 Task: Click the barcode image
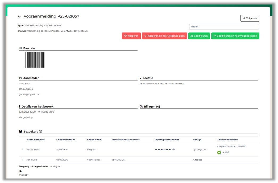click(x=35, y=60)
